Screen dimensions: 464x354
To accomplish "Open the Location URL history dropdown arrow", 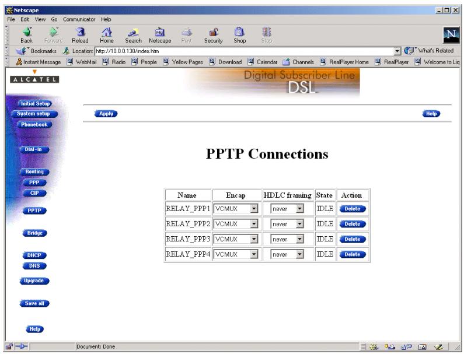I will point(397,51).
